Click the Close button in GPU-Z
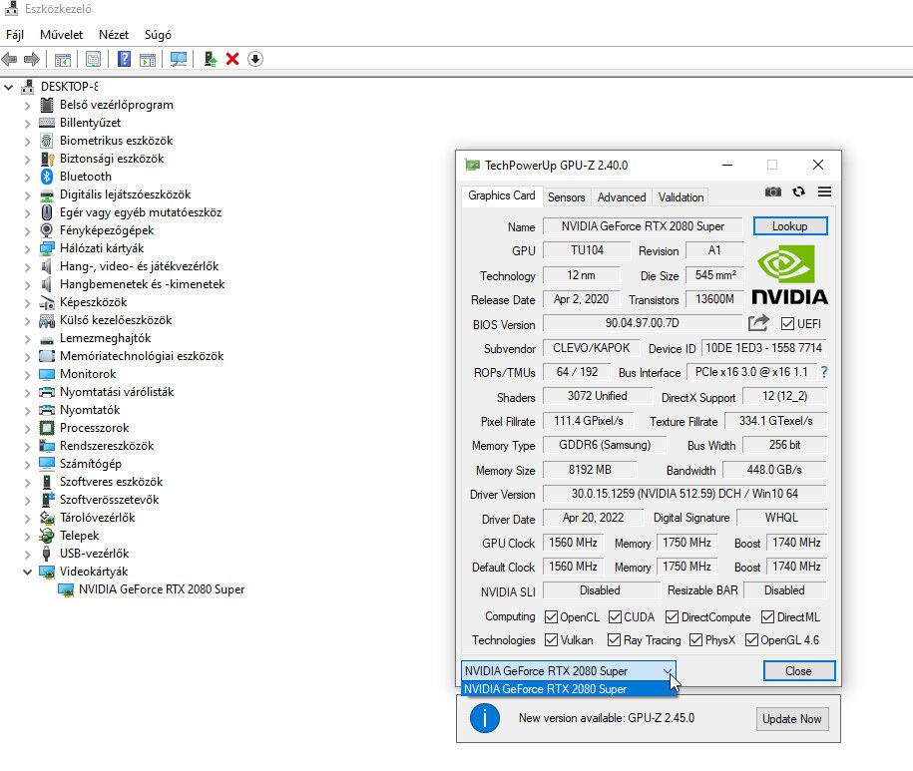This screenshot has width=913, height=771. tap(799, 671)
